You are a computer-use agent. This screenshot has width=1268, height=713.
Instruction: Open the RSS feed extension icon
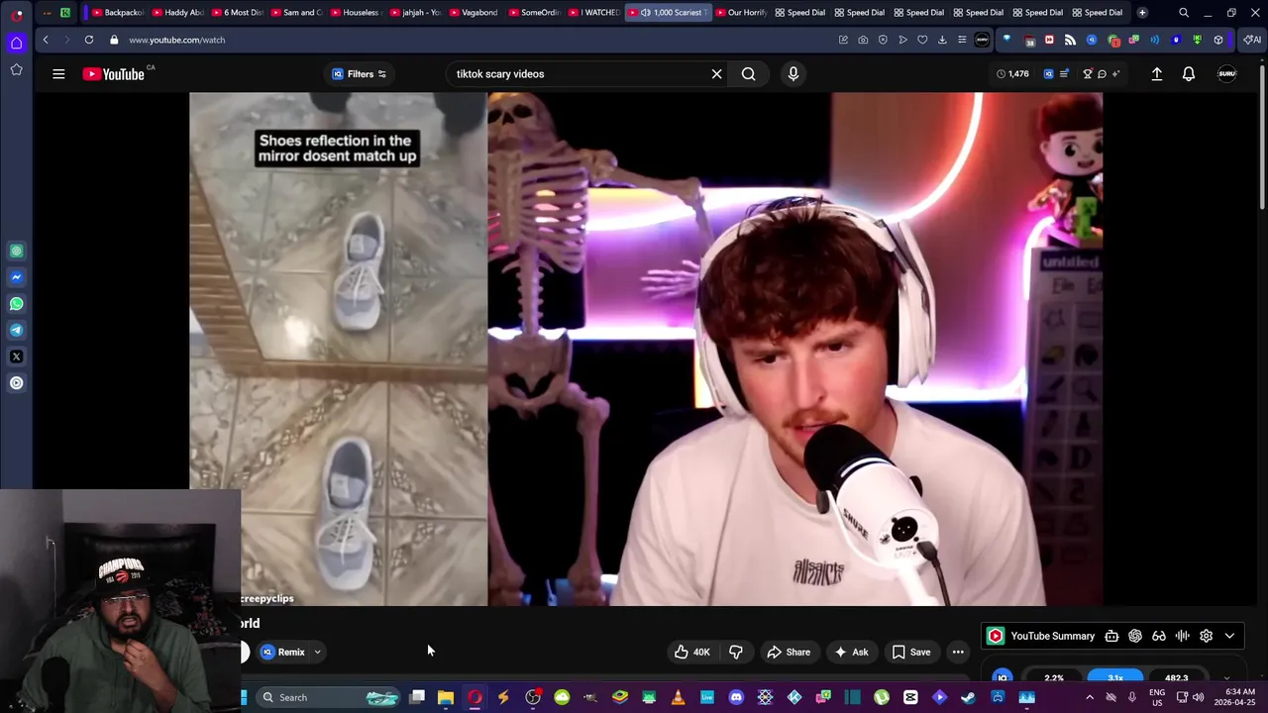pos(1070,40)
